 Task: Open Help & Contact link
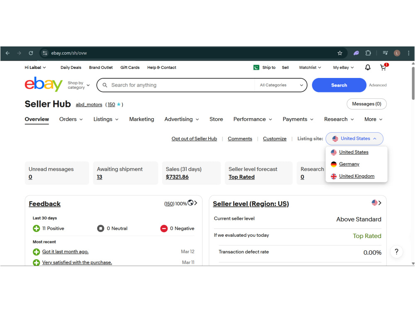click(162, 68)
